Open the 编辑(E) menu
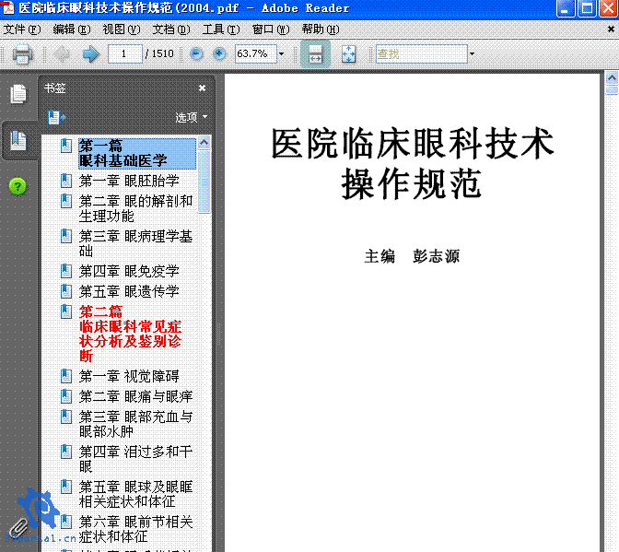Viewport: 619px width, 552px height. click(x=72, y=29)
